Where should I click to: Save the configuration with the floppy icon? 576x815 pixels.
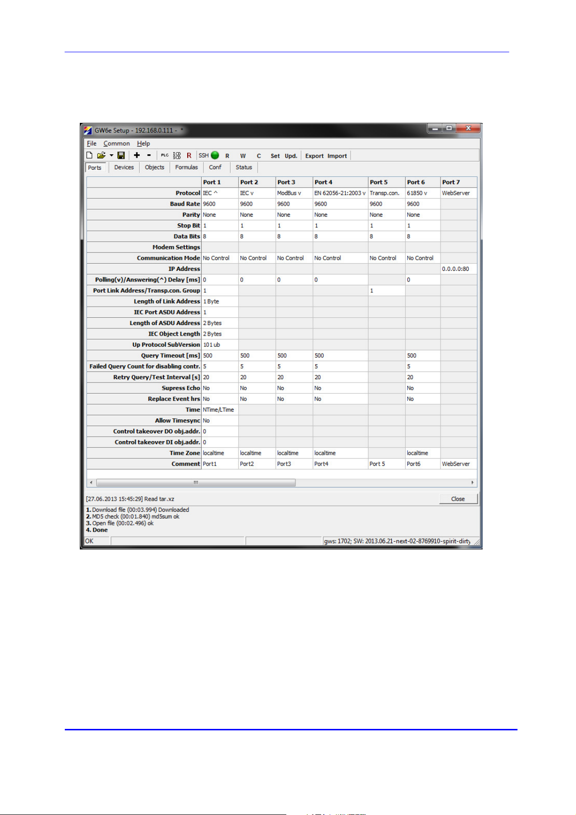pos(121,155)
